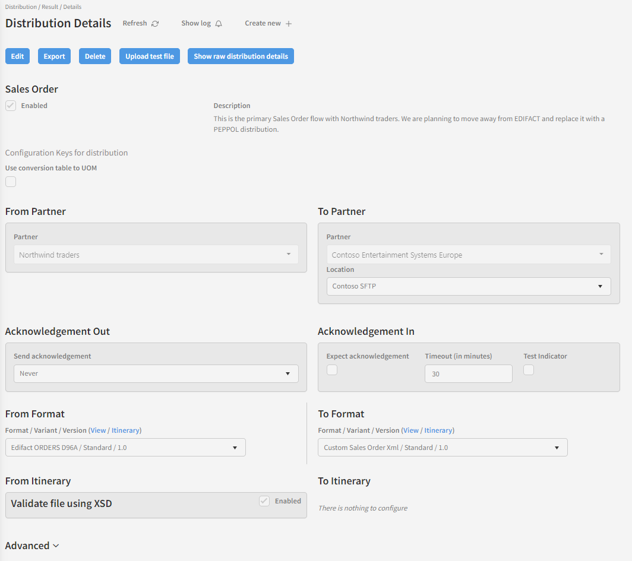
Task: Go to Result in the breadcrumb
Action: click(x=50, y=7)
